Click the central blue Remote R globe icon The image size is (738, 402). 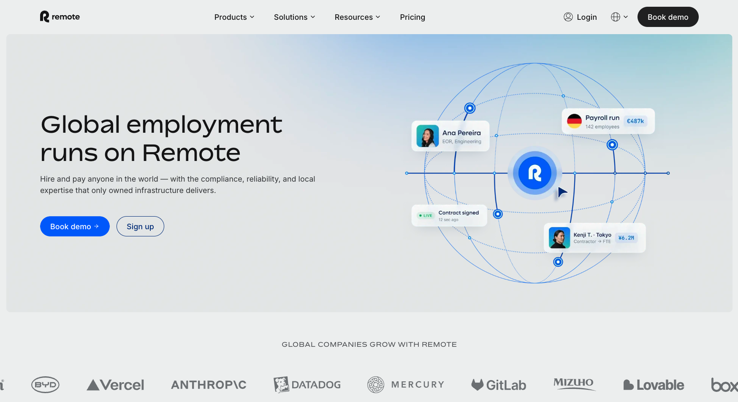(x=535, y=173)
